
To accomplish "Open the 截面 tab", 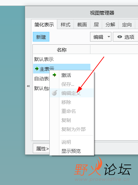I will coord(82,25).
